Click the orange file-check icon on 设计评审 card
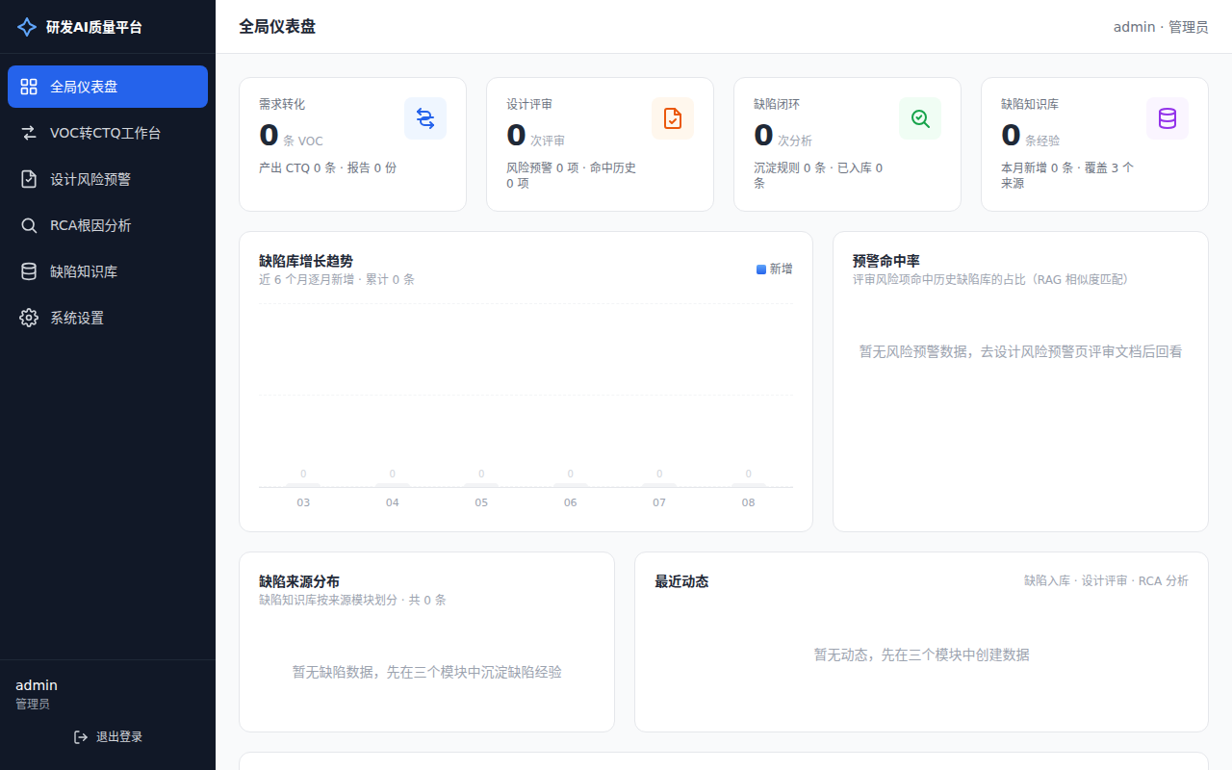 [x=673, y=118]
